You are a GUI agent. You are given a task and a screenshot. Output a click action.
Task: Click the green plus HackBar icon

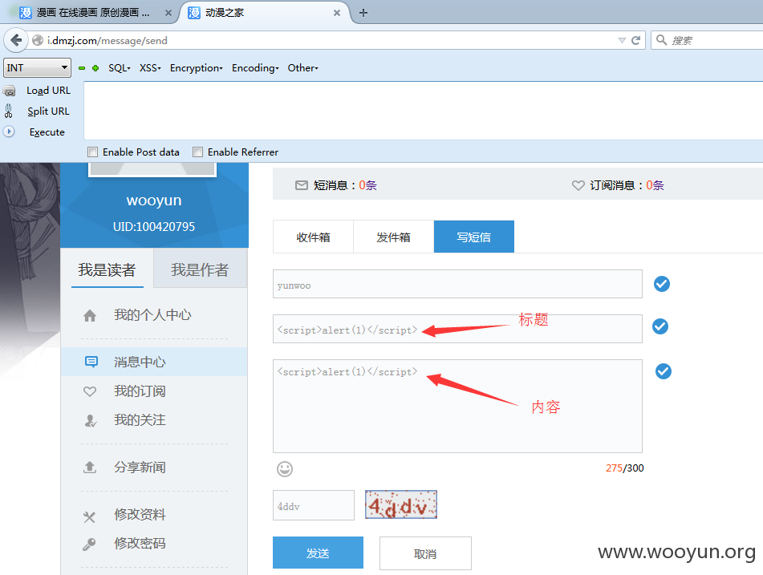click(x=95, y=68)
